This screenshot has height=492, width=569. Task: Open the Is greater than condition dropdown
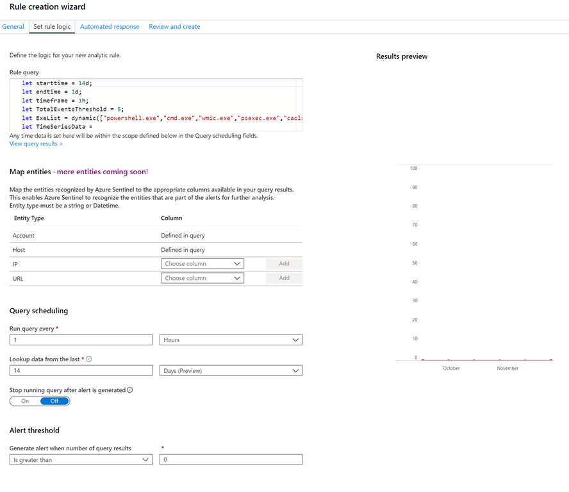point(81,460)
